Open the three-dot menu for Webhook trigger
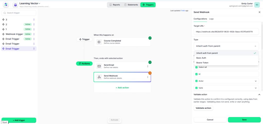 coord(34,34)
